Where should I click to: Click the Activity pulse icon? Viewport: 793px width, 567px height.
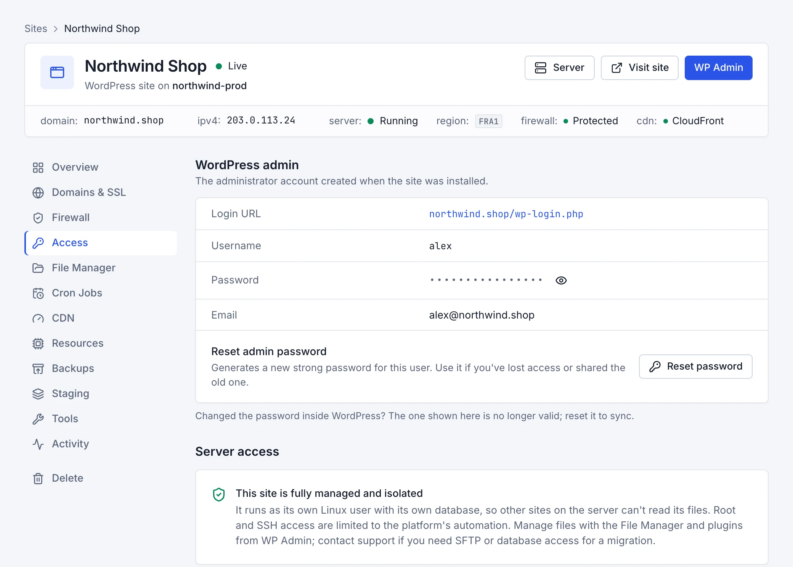coord(38,444)
